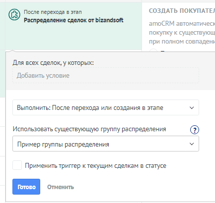Click the chevron arrow of group dropdown
215x203 pixels.
192,144
